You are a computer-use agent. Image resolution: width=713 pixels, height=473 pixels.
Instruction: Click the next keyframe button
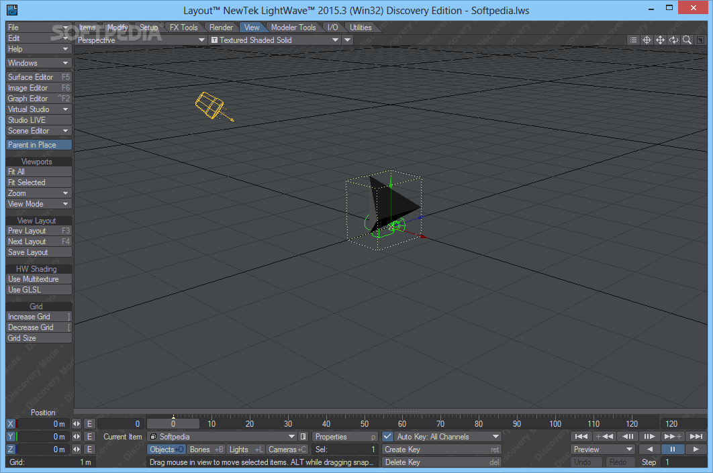[673, 436]
